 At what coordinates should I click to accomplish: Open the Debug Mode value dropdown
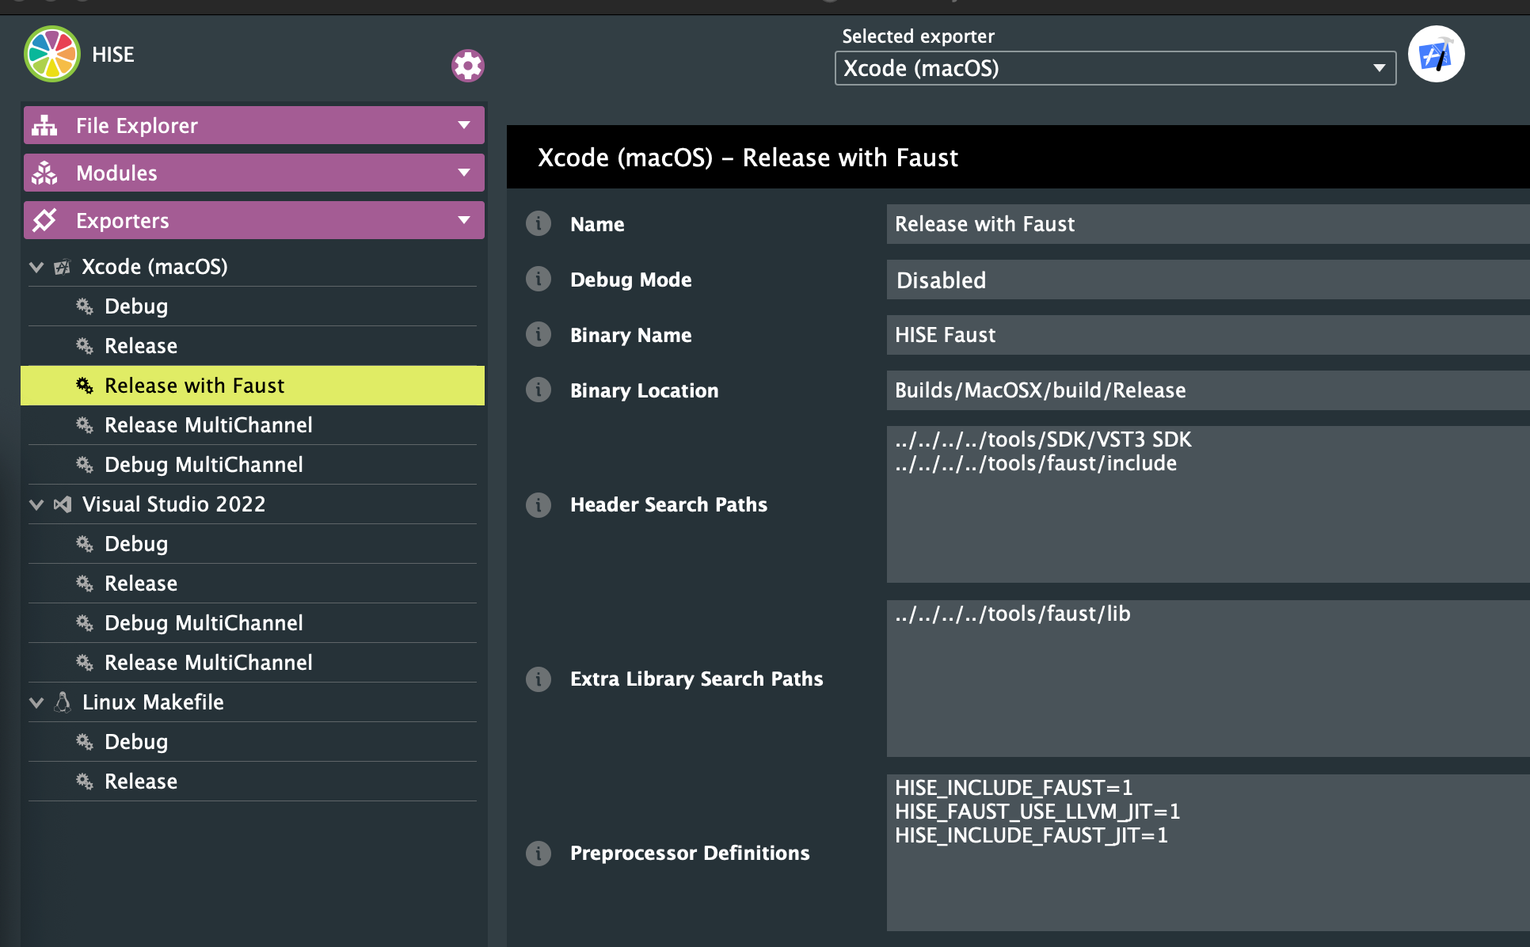[1208, 280]
